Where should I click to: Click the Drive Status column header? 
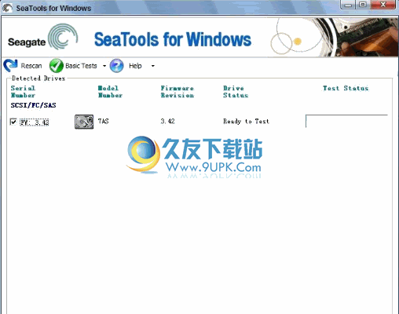click(236, 92)
